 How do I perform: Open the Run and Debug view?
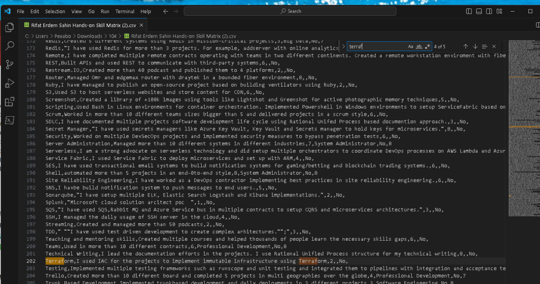[x=10, y=83]
